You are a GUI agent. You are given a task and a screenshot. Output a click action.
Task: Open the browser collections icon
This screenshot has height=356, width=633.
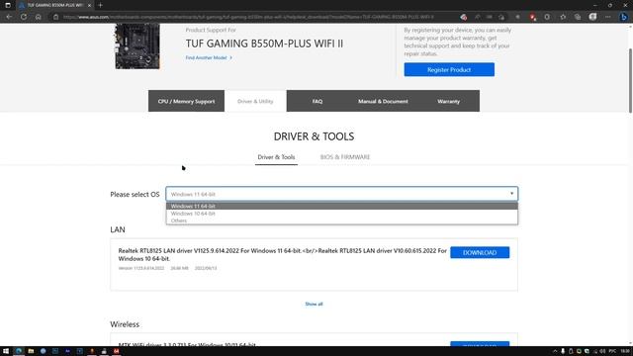pyautogui.click(x=578, y=17)
